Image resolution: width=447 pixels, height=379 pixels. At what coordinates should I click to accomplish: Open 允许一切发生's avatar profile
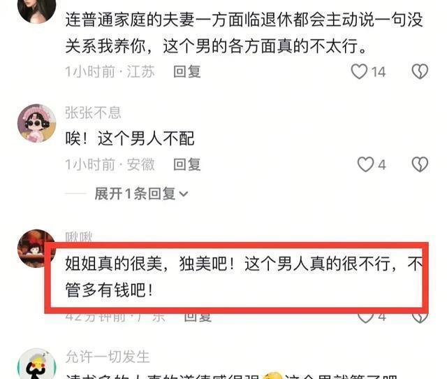coord(36,364)
